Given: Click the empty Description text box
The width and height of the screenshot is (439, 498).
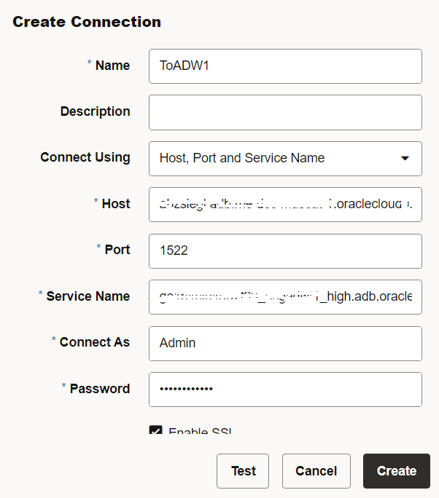Looking at the screenshot, I should tap(284, 112).
